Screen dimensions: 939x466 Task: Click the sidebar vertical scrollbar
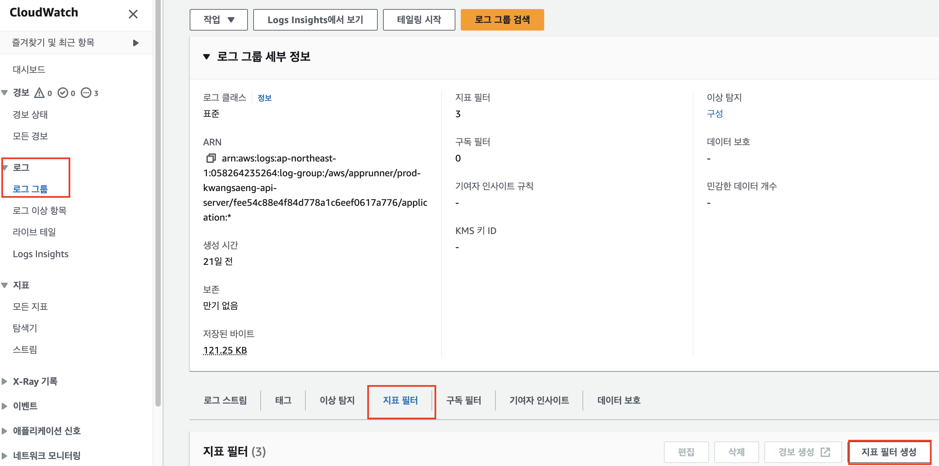[x=158, y=204]
